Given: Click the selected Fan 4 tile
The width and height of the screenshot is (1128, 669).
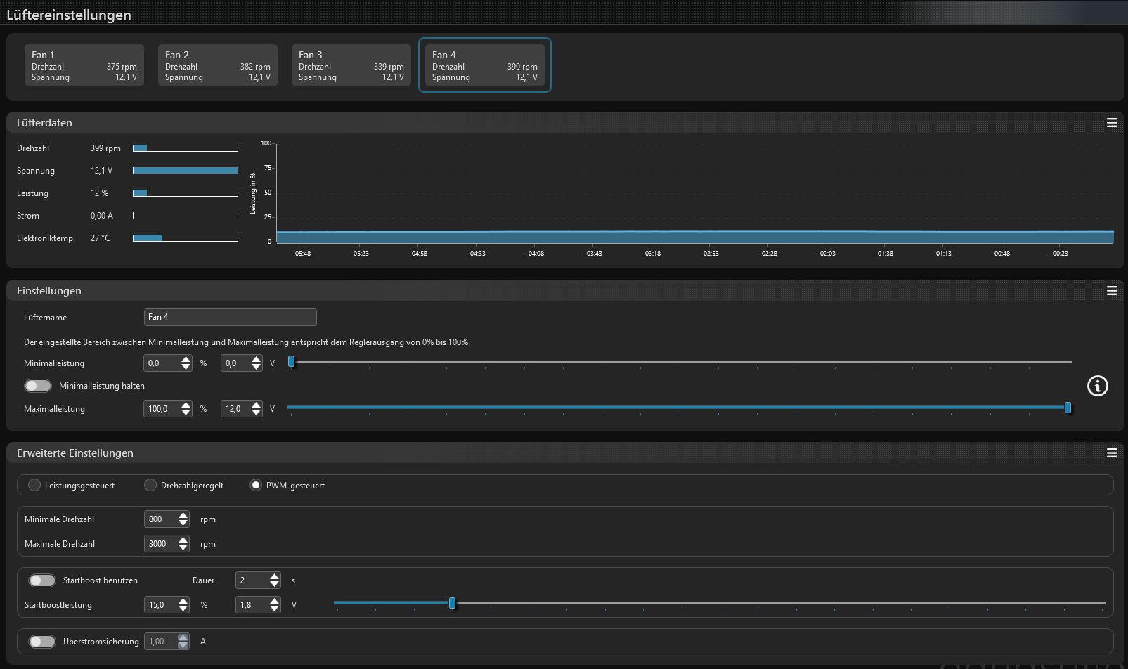Looking at the screenshot, I should [485, 65].
